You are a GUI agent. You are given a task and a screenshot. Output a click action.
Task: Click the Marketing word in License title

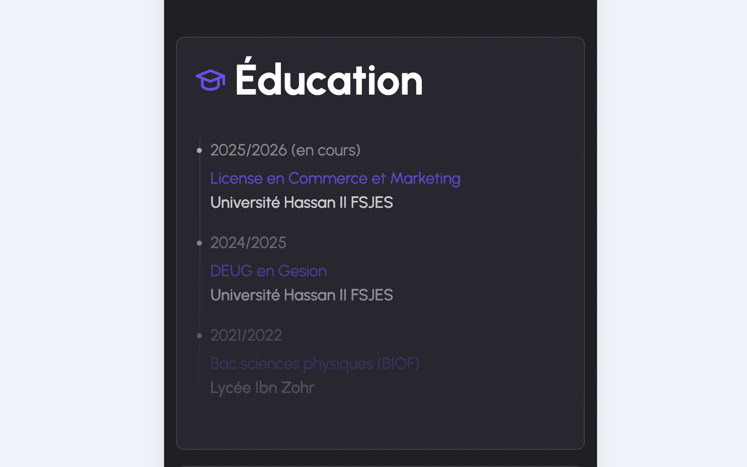click(425, 179)
